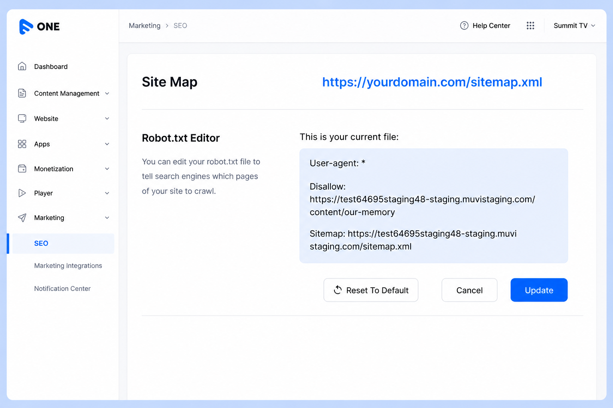
Task: Click the 'Disallow:' line in the file
Action: (328, 186)
